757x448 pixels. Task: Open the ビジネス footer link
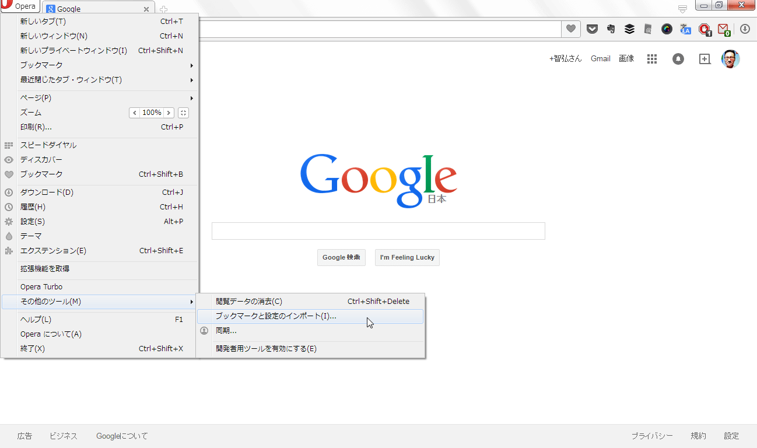[64, 436]
